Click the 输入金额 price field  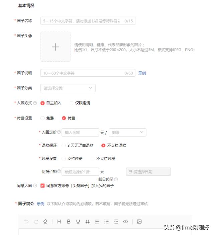[80, 132]
